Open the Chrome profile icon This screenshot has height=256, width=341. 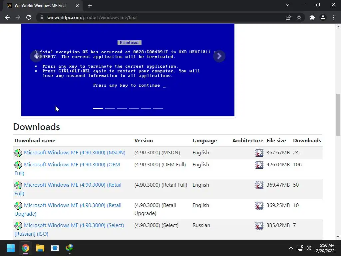pos(323,17)
